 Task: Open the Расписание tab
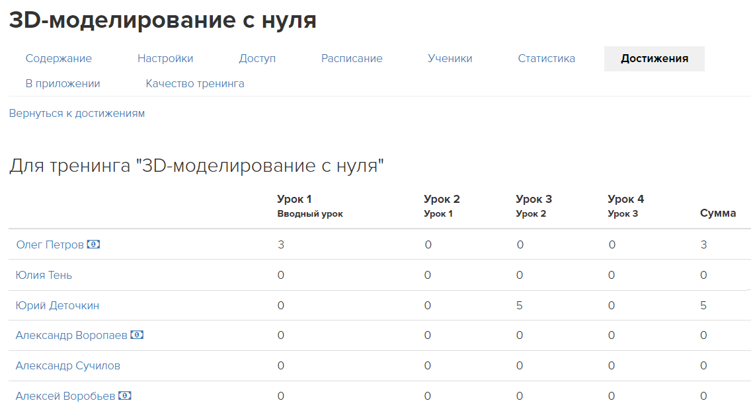pos(352,58)
